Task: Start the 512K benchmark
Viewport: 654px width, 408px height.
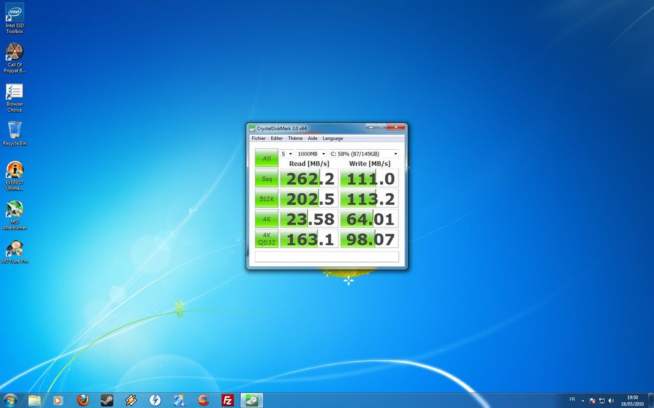Action: tap(266, 199)
